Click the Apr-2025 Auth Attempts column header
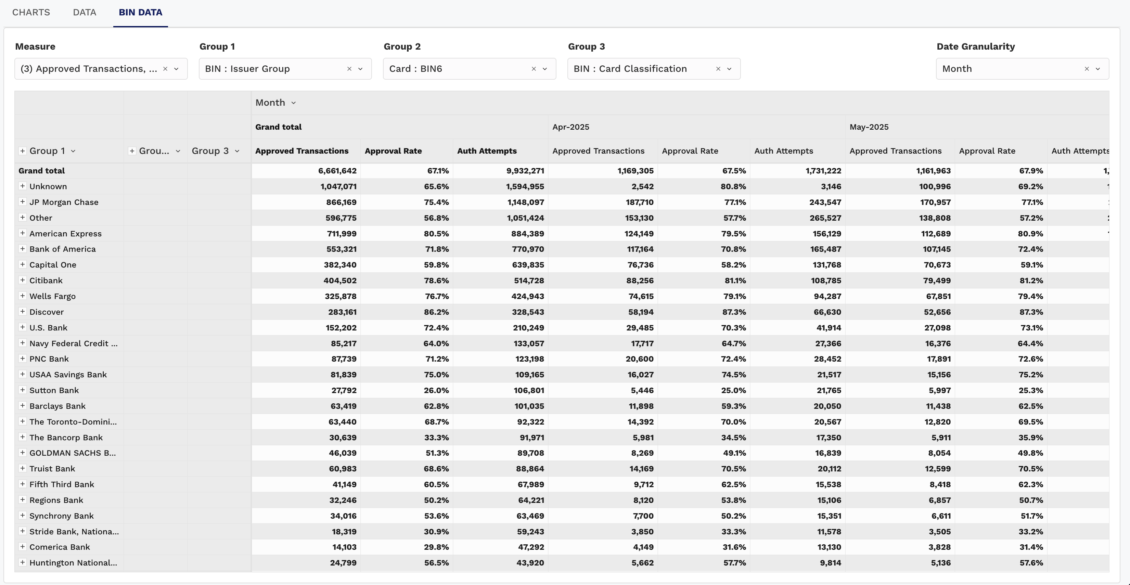The image size is (1130, 585). click(783, 151)
